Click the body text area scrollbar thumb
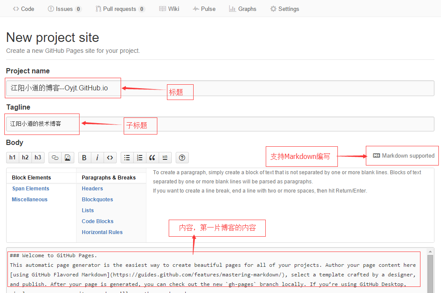The height and width of the screenshot is (293, 441). tap(431, 274)
